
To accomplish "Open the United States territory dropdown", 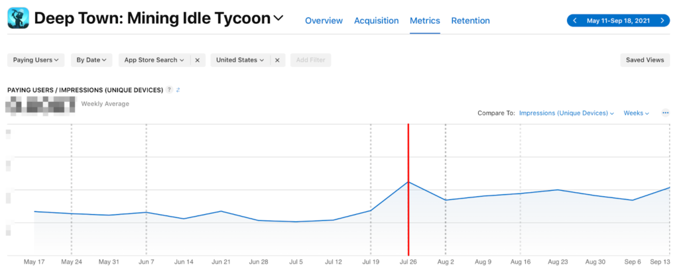I will [240, 60].
